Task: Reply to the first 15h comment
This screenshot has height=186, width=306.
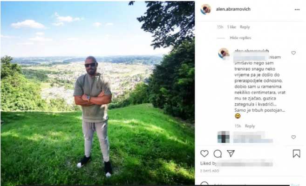Action: pyautogui.click(x=245, y=27)
